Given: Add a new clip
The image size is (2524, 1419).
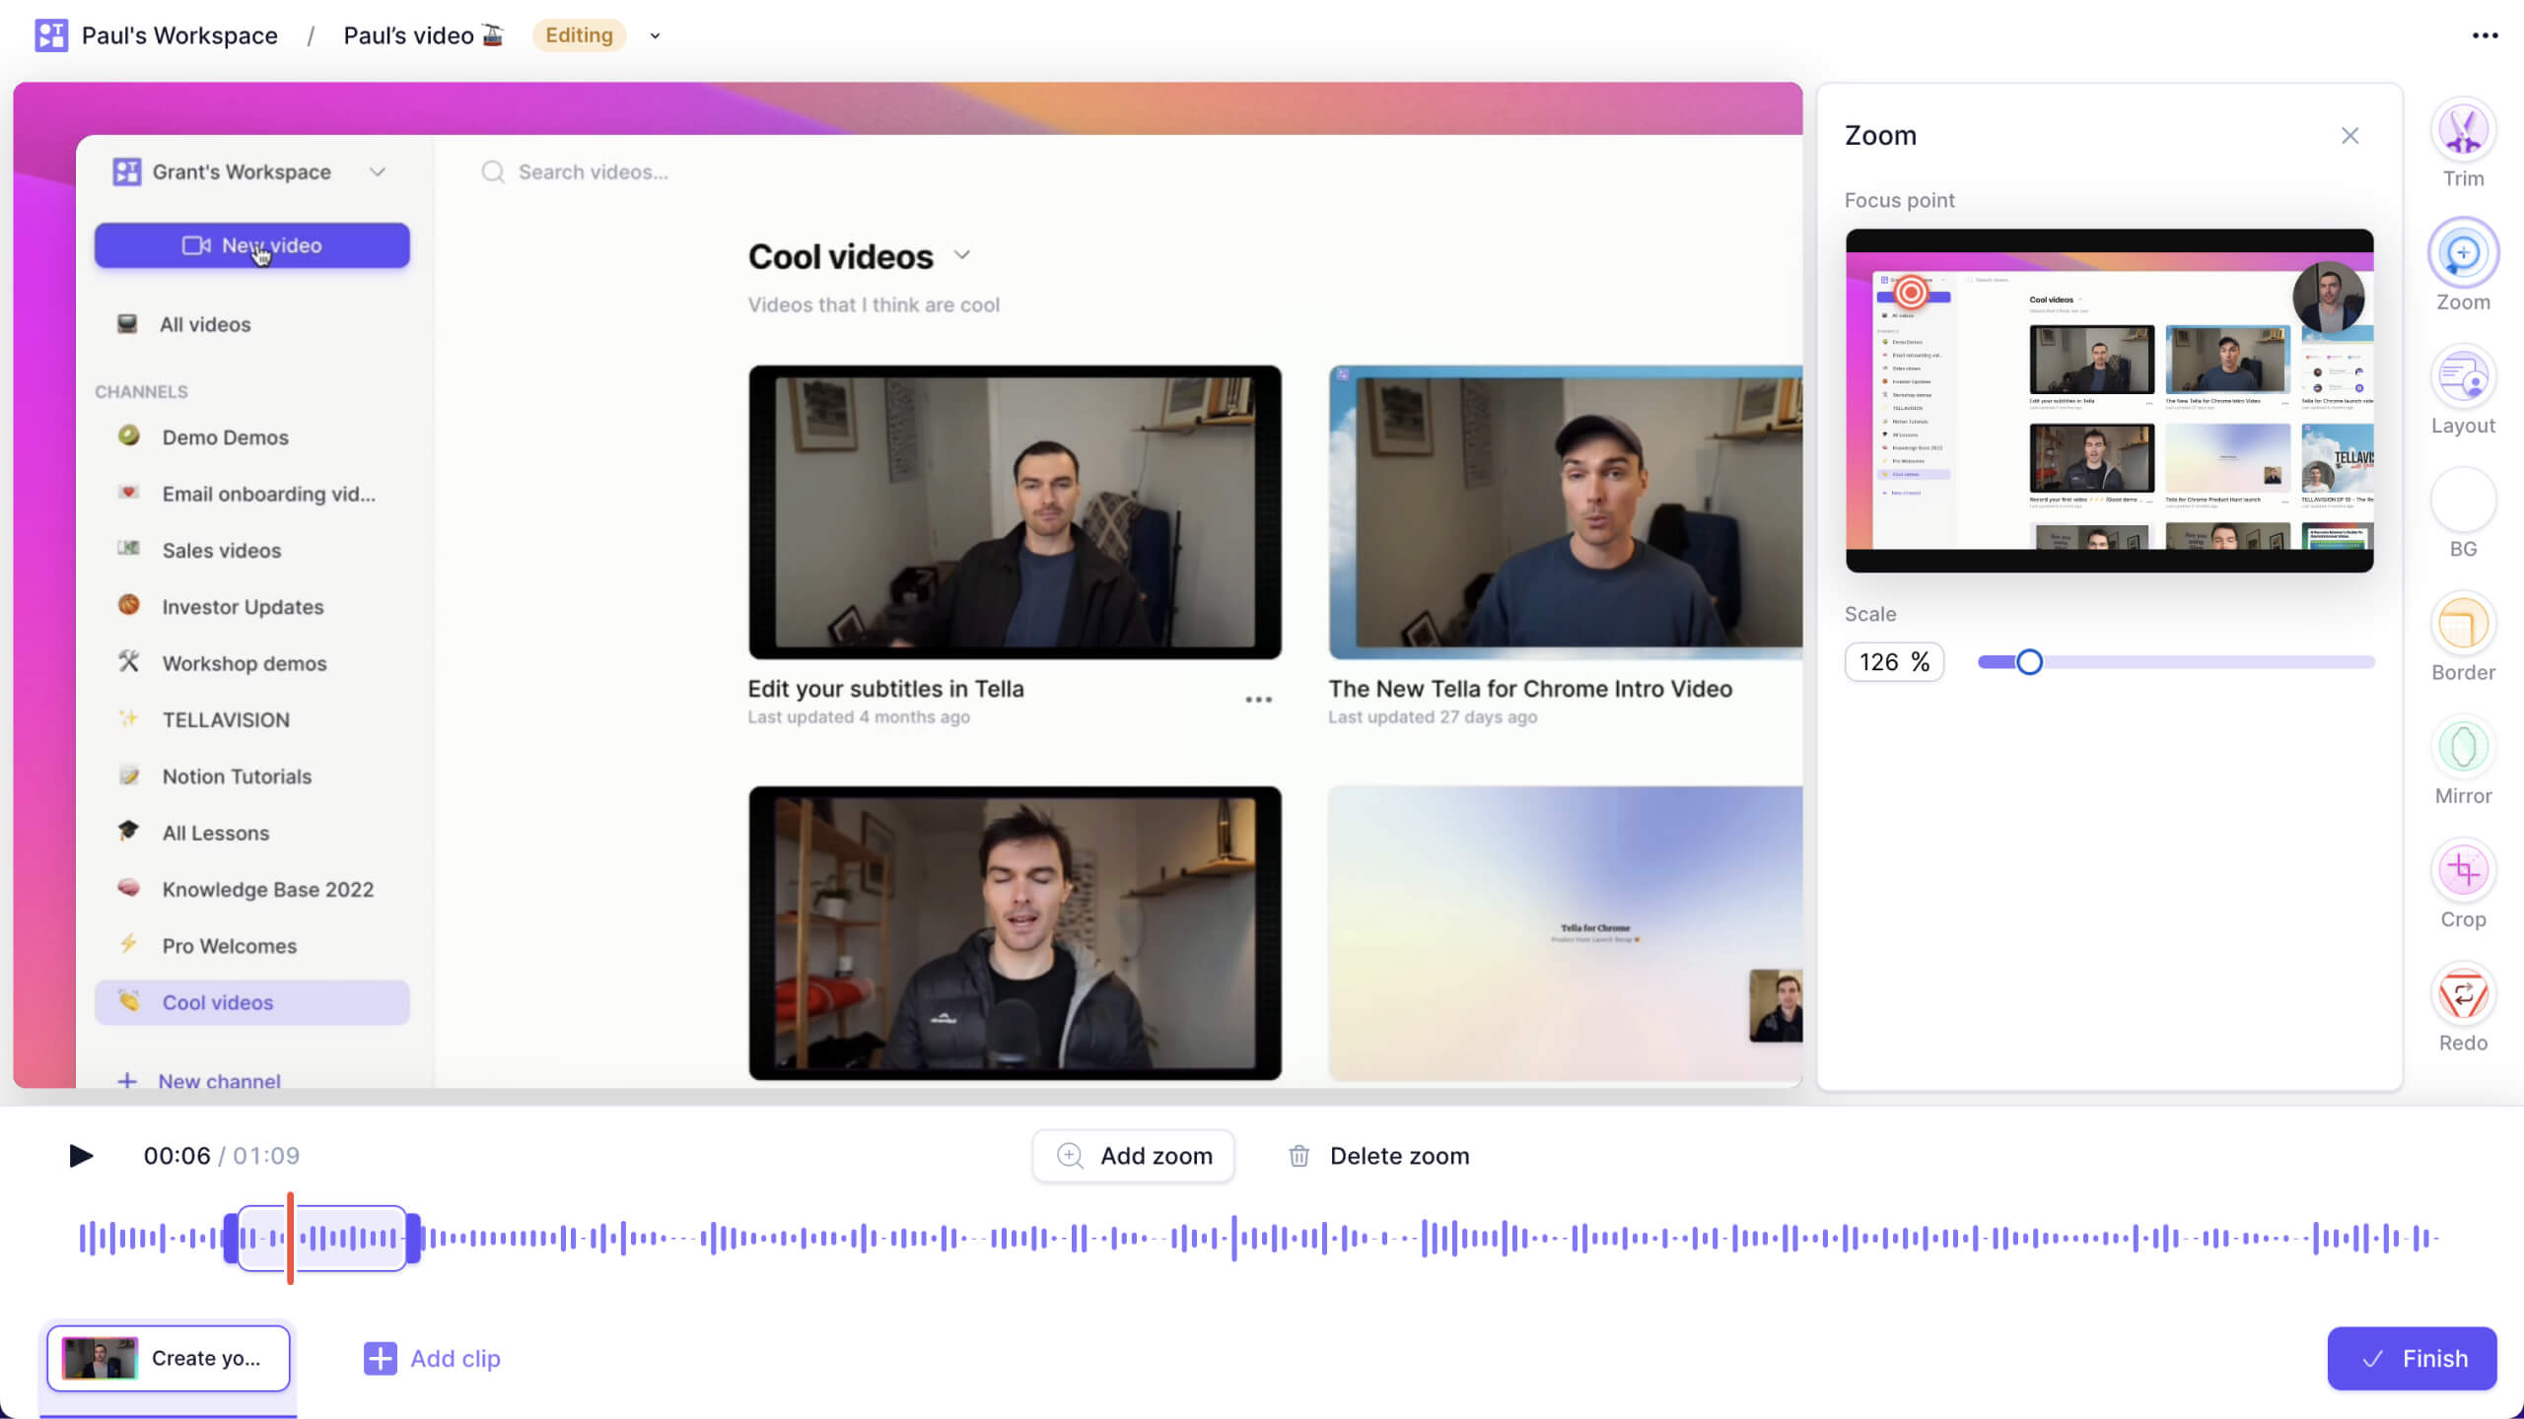Looking at the screenshot, I should [431, 1358].
